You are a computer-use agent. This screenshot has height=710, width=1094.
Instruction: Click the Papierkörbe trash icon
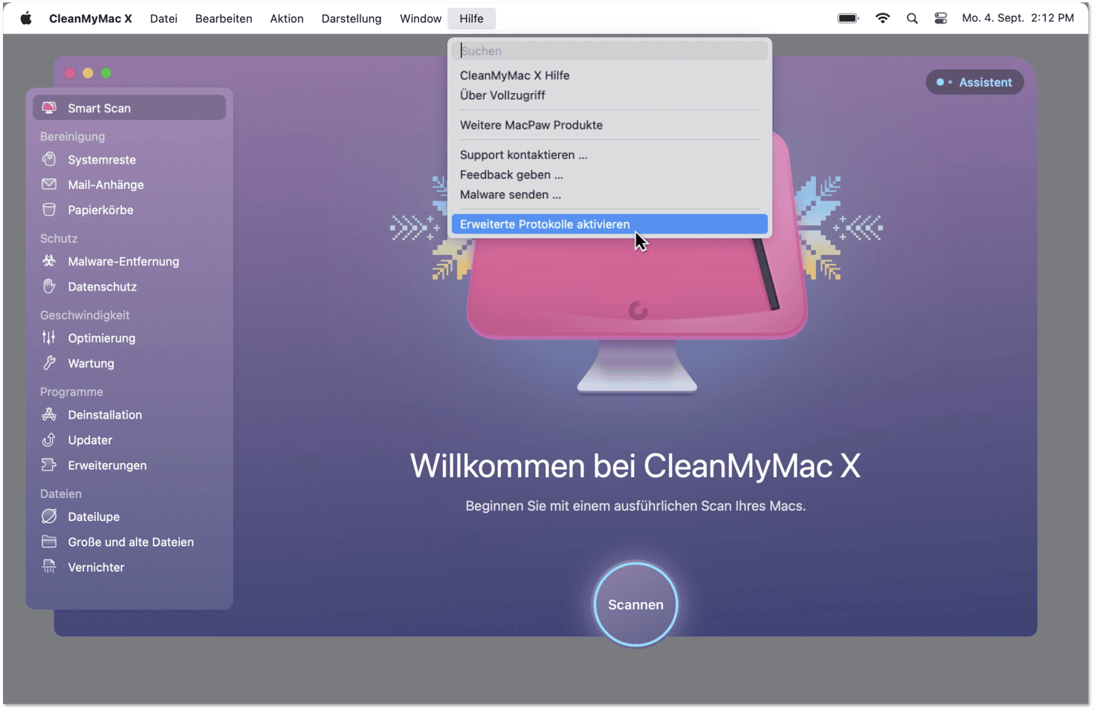click(49, 210)
